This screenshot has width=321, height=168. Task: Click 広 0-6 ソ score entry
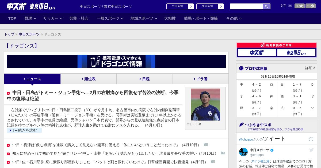click(297, 111)
